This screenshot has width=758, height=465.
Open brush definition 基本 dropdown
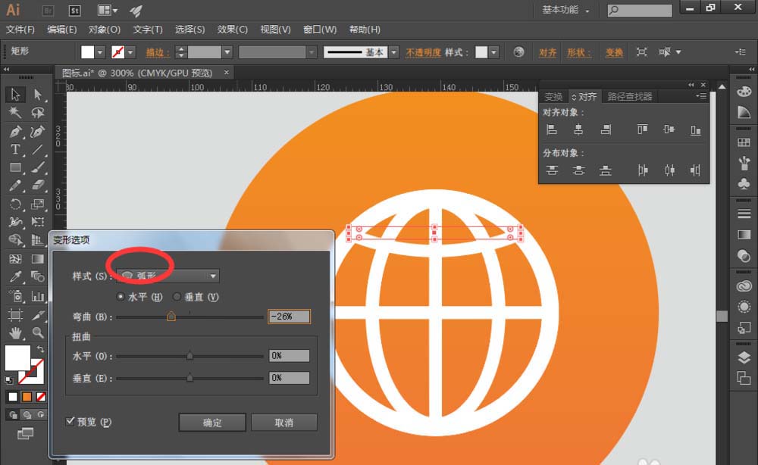click(x=394, y=52)
